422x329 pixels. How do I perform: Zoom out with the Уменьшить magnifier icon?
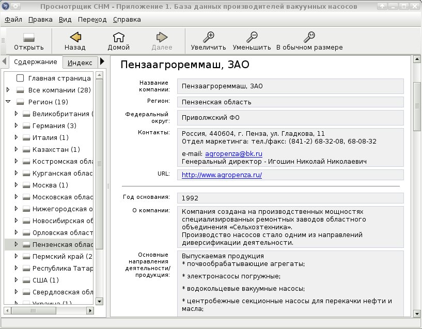(x=252, y=37)
